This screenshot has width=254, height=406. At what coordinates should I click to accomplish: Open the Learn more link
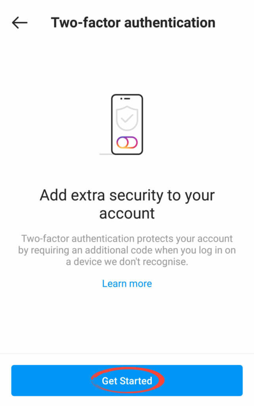[x=127, y=283]
